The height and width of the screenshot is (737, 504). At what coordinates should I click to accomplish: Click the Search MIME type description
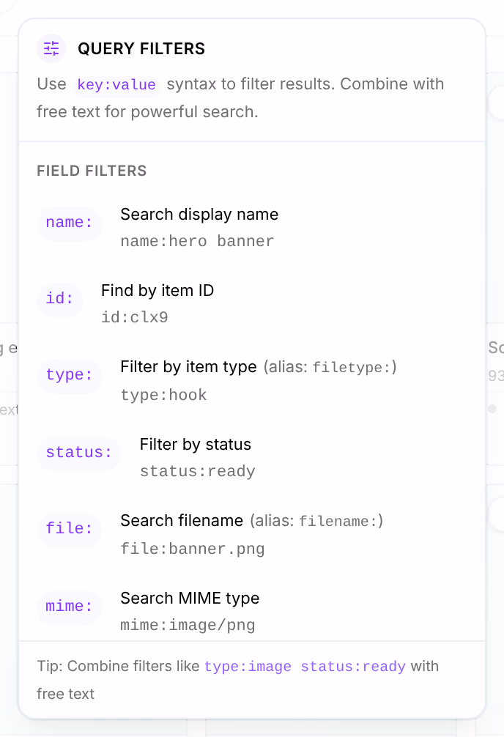coord(190,599)
